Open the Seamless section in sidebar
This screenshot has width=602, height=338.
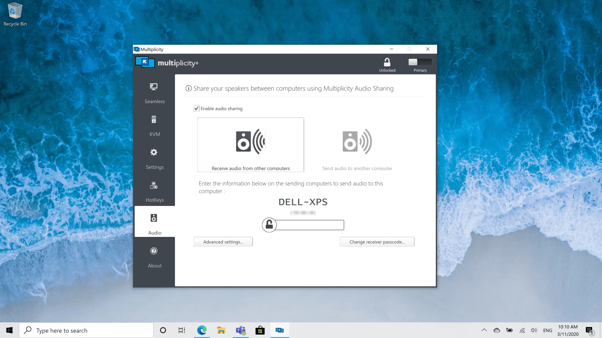click(x=154, y=93)
